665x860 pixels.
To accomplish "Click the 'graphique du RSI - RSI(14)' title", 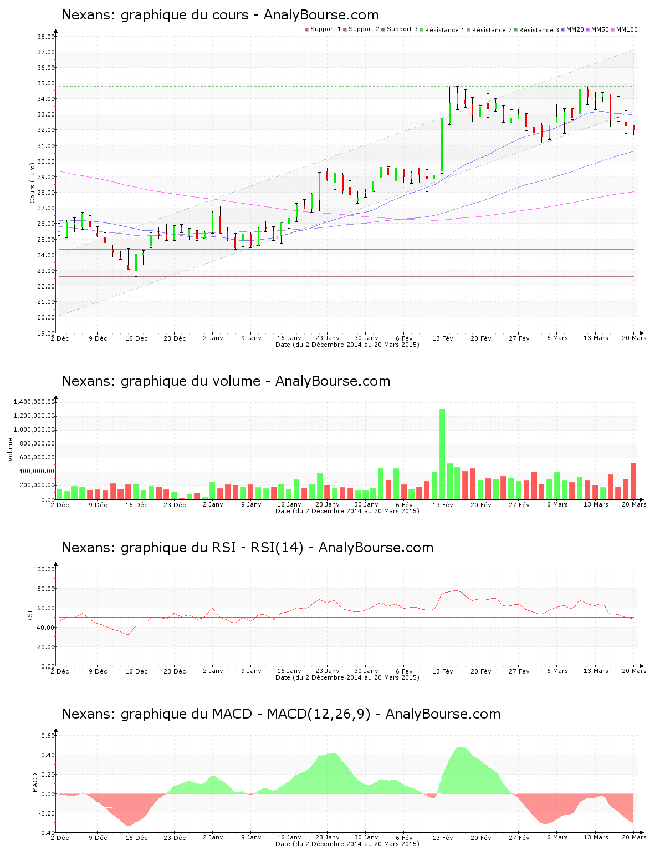I will (212, 548).
